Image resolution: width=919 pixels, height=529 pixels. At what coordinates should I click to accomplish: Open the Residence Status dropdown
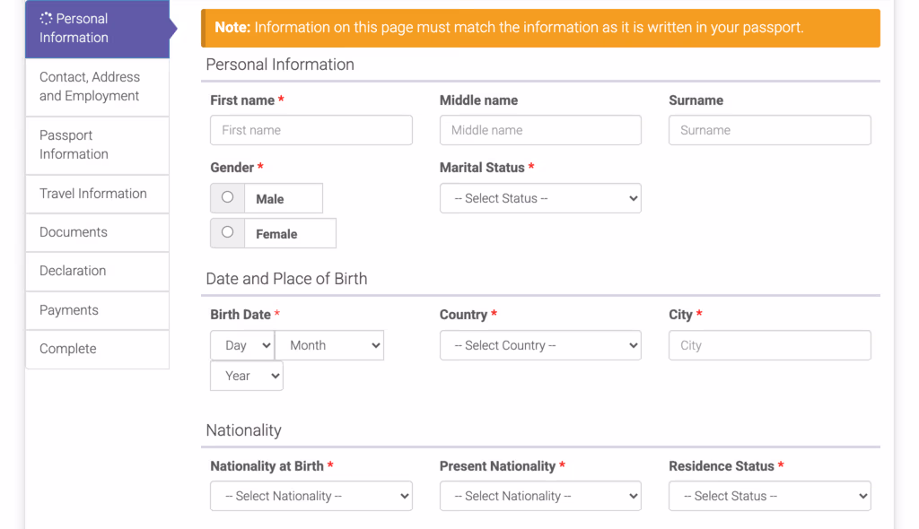tap(769, 496)
